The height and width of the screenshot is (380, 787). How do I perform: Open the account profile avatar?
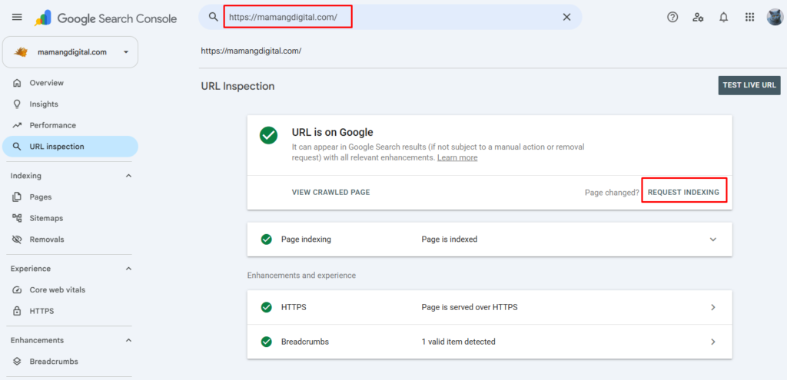click(x=775, y=17)
